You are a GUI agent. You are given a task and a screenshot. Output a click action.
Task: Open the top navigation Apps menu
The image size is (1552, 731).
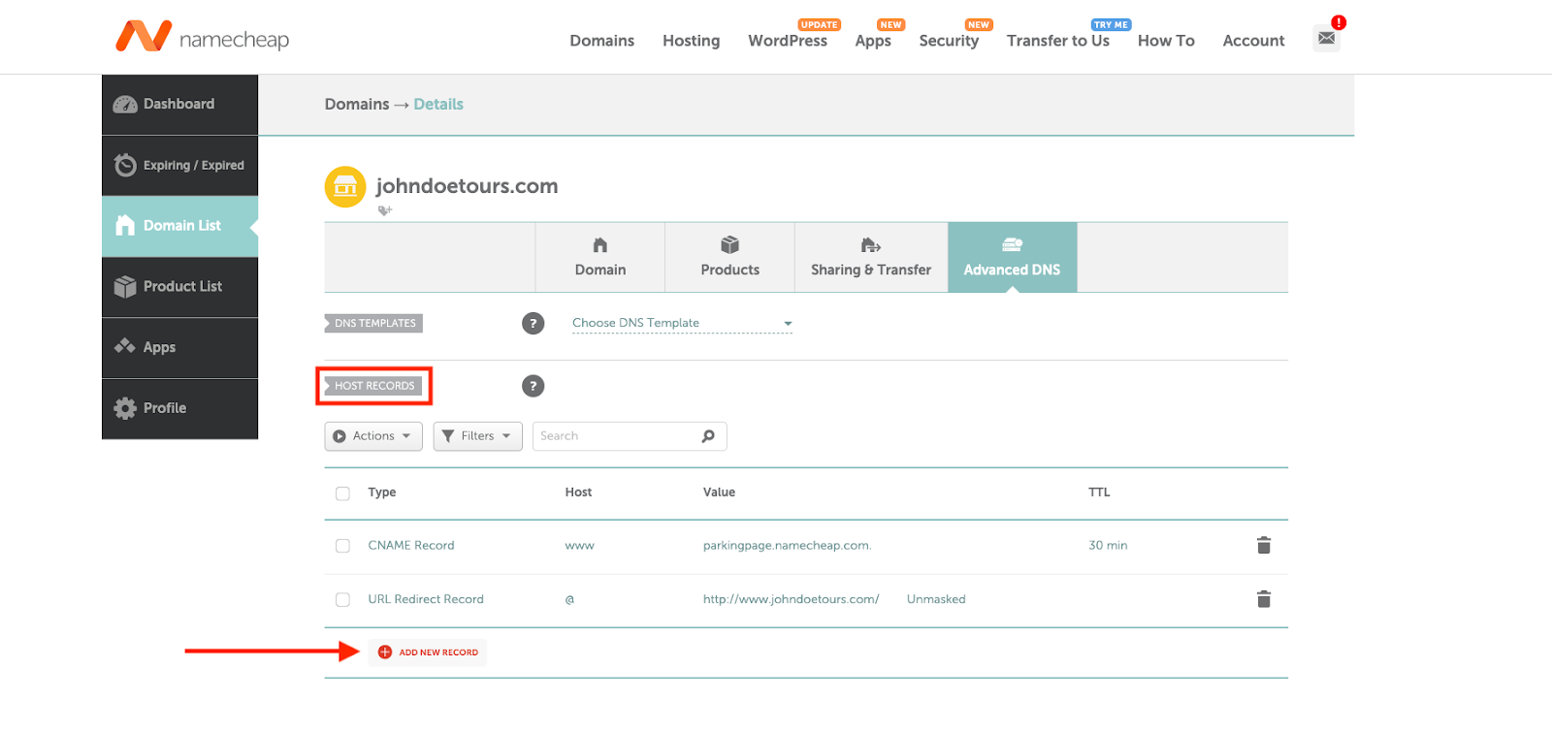tap(873, 41)
